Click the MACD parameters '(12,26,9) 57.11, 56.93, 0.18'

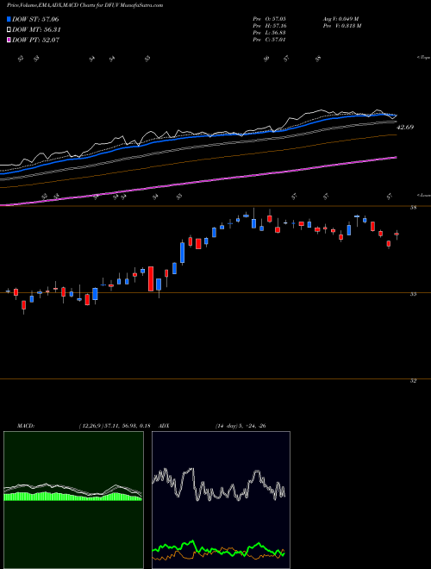tap(115, 426)
